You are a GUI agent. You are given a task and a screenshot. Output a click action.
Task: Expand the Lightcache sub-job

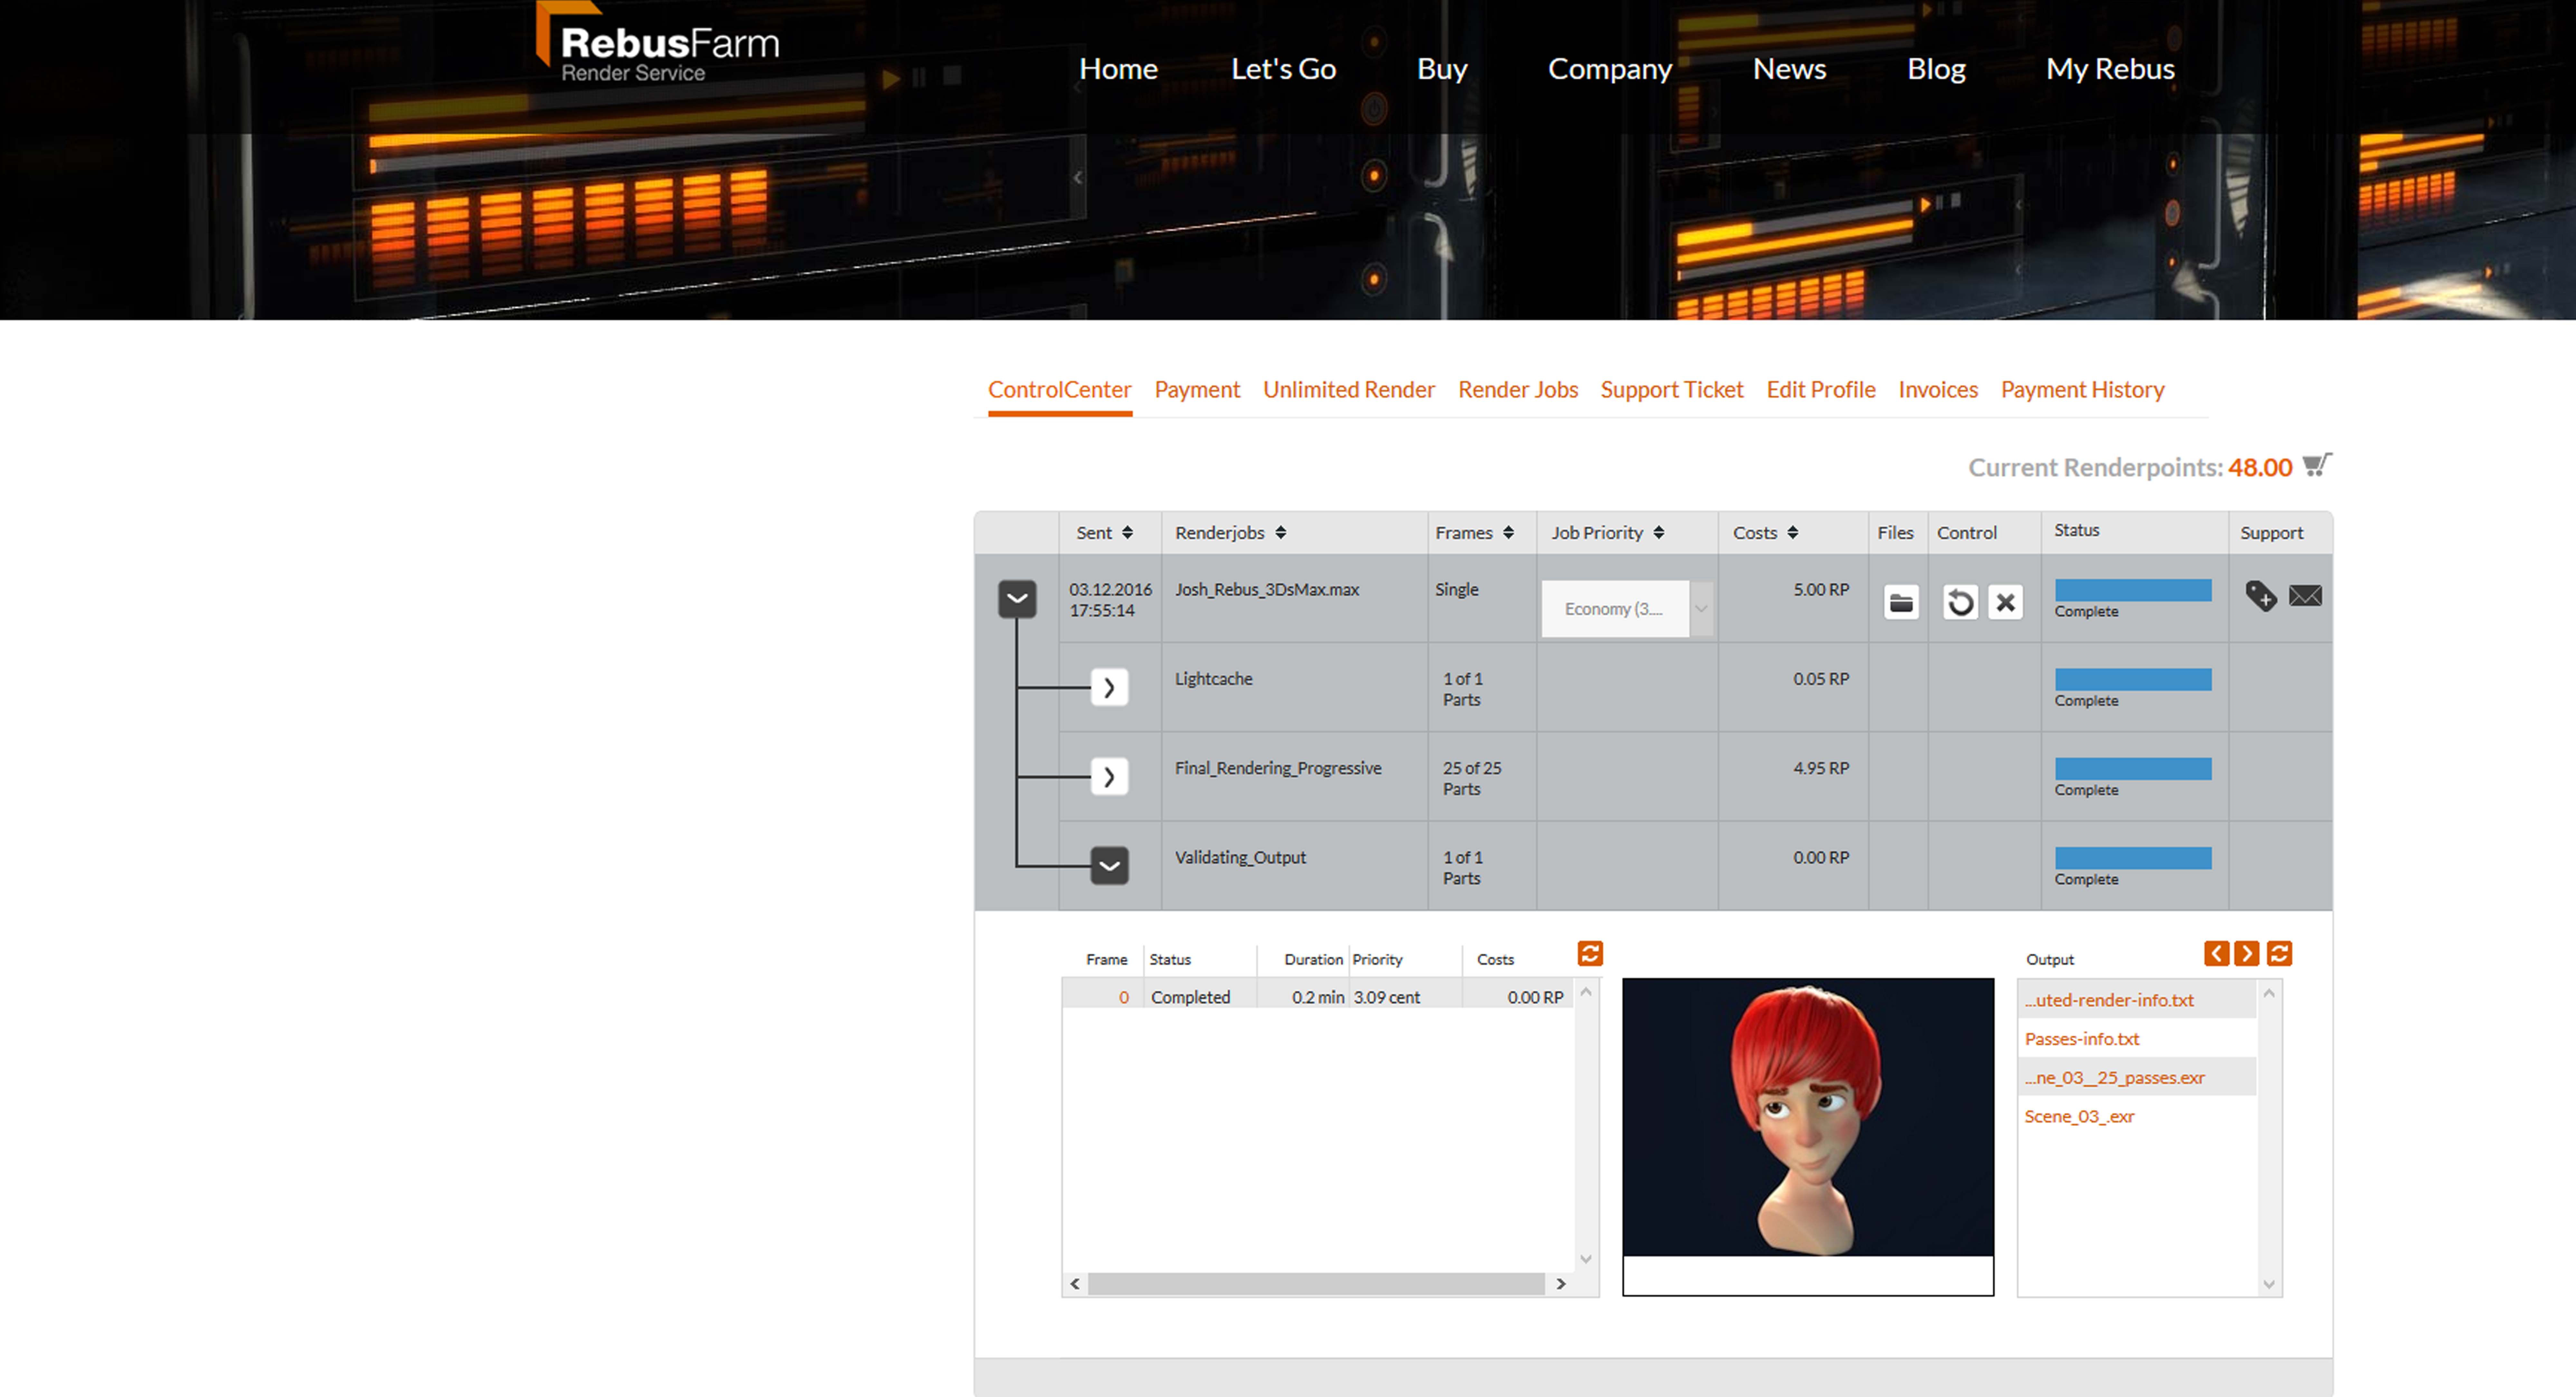click(1109, 687)
